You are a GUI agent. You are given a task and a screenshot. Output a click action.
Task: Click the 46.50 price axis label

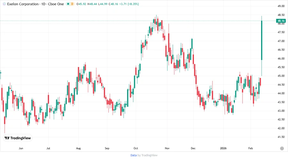[281, 49]
